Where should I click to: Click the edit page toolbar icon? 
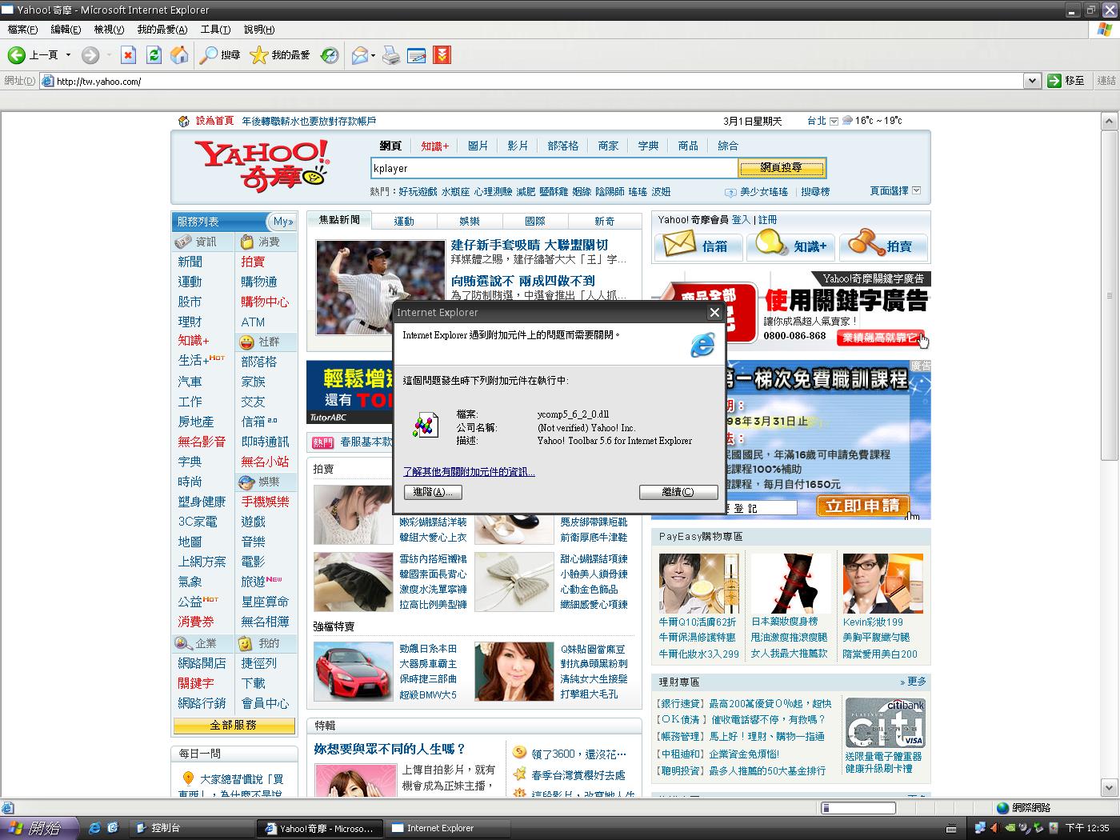tap(416, 55)
